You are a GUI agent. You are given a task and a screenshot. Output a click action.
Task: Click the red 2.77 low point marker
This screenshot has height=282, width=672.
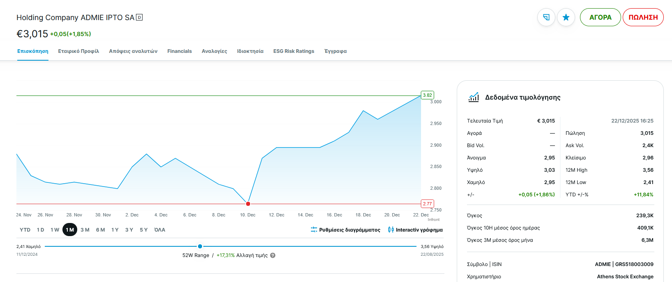[248, 204]
